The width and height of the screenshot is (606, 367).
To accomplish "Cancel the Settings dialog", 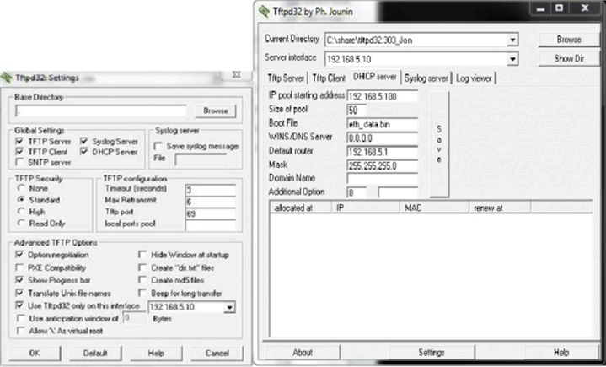I will (x=217, y=353).
